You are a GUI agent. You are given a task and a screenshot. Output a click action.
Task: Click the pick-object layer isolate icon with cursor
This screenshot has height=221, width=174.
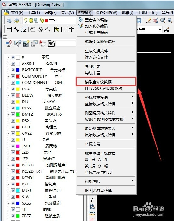(x=18, y=43)
